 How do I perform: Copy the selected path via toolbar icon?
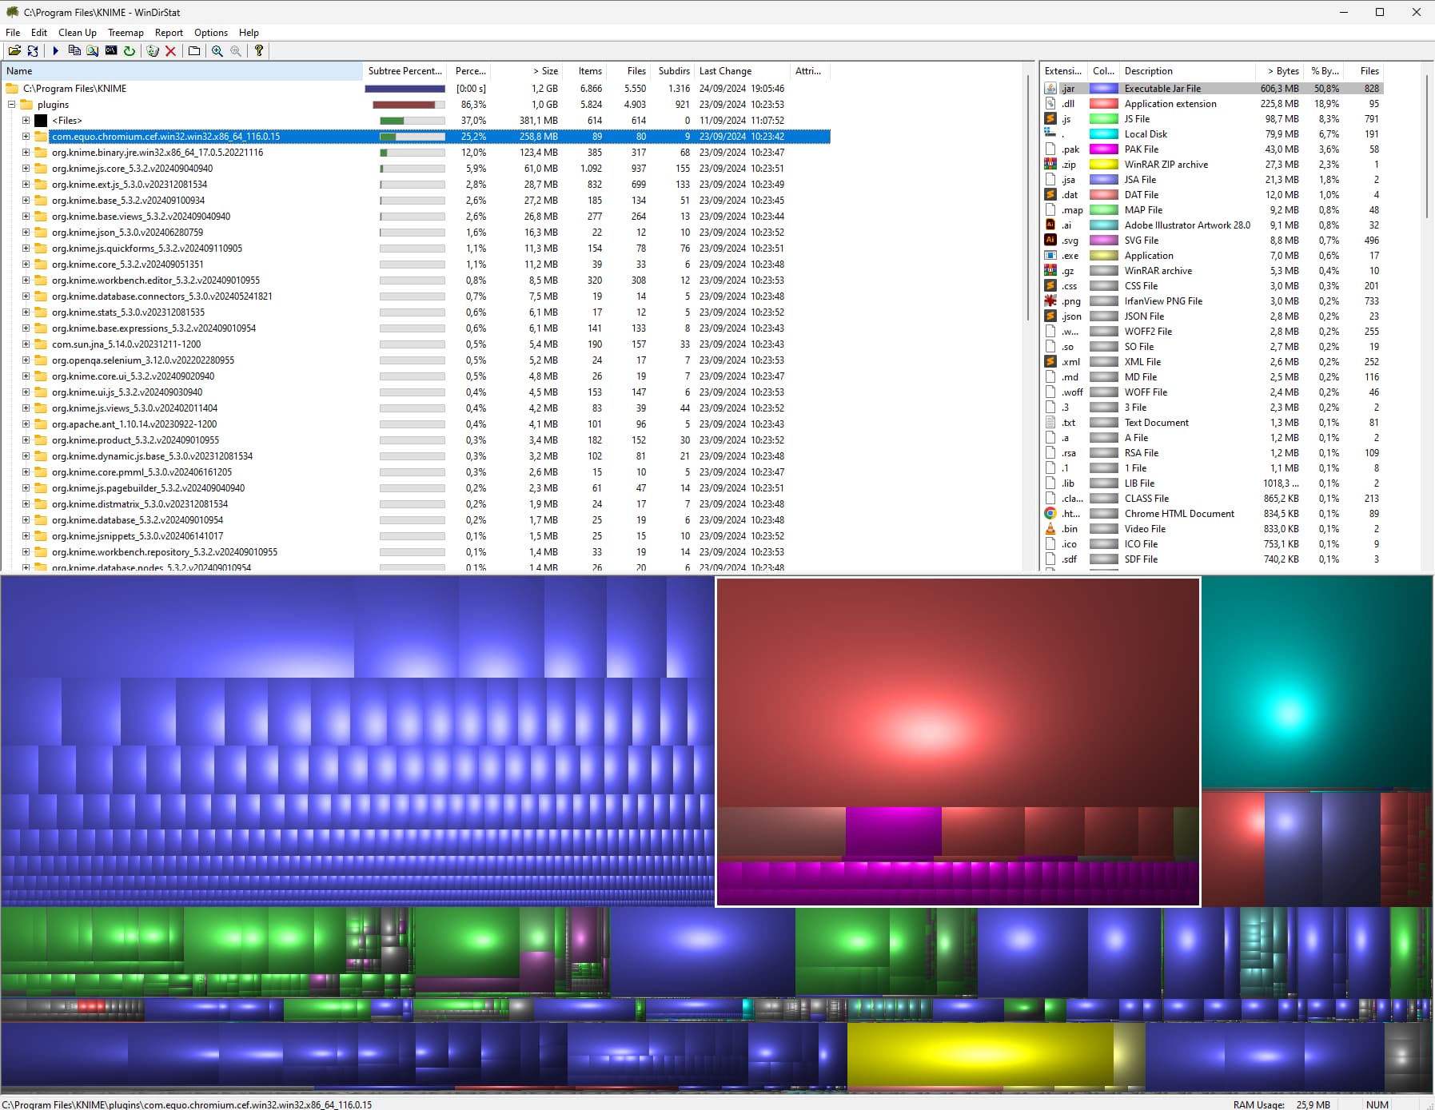tap(74, 50)
